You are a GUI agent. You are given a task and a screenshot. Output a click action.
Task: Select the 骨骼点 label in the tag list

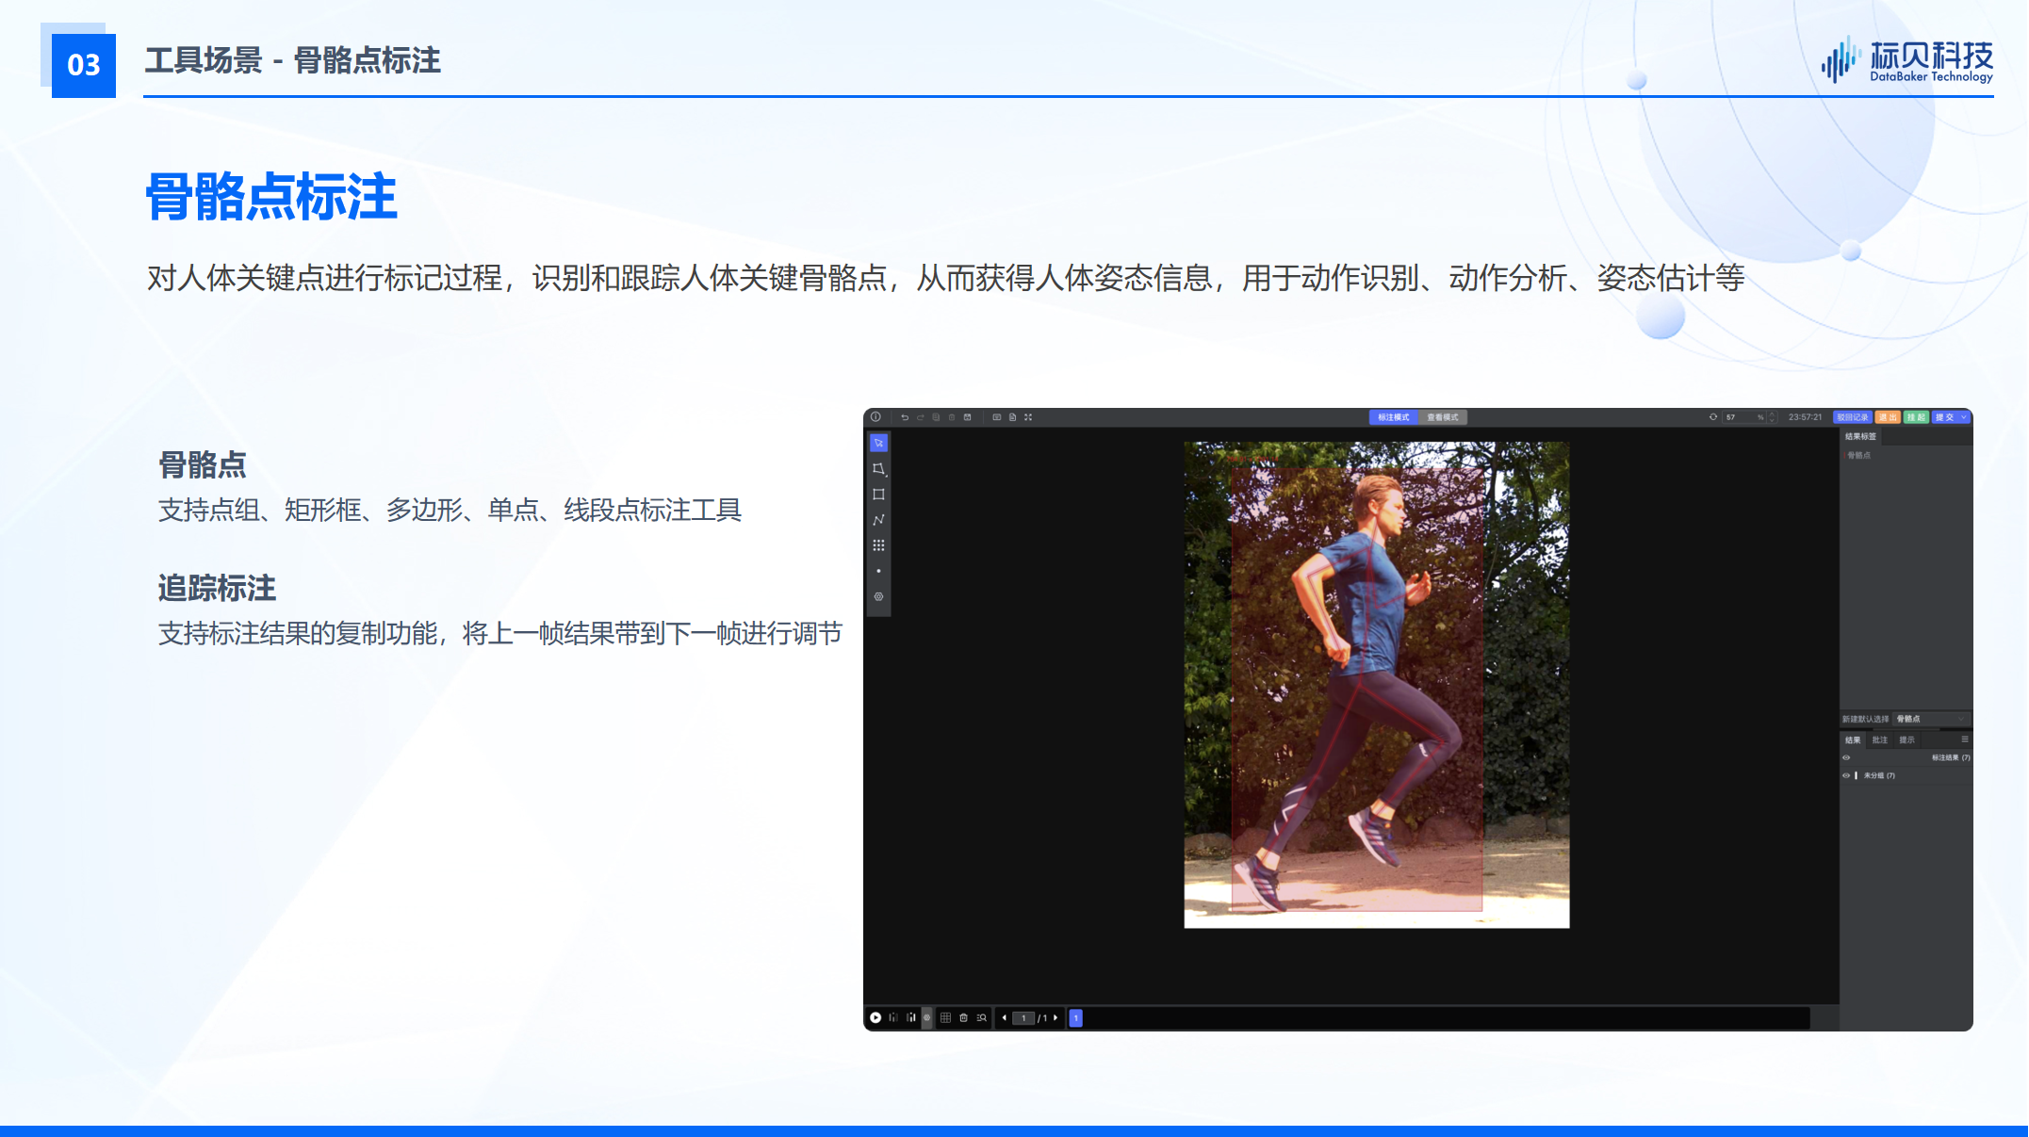coord(1858,455)
